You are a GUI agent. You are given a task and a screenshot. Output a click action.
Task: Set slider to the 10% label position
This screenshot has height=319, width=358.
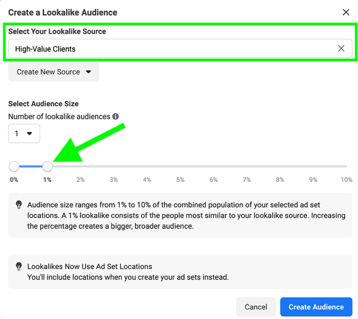[346, 180]
